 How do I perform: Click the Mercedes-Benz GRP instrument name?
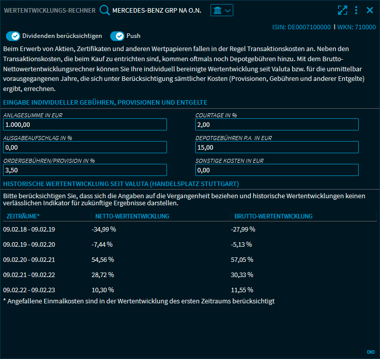point(156,10)
